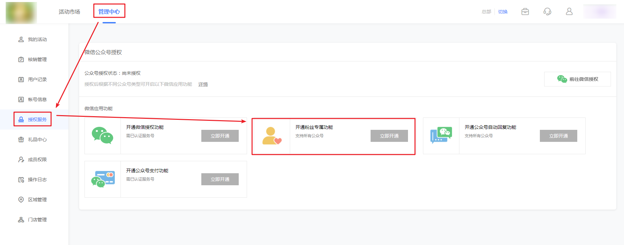Viewport: 624px width, 245px height.
Task: Click the logo image in header
Action: (x=21, y=12)
